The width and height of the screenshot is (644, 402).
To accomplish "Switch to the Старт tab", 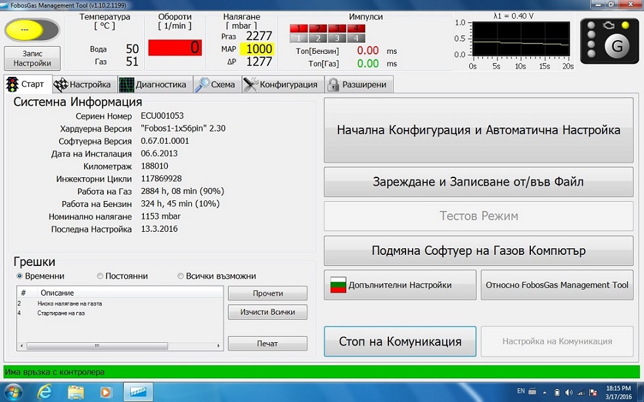I will (26, 85).
